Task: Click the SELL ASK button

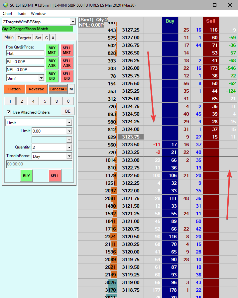Action: point(67,63)
